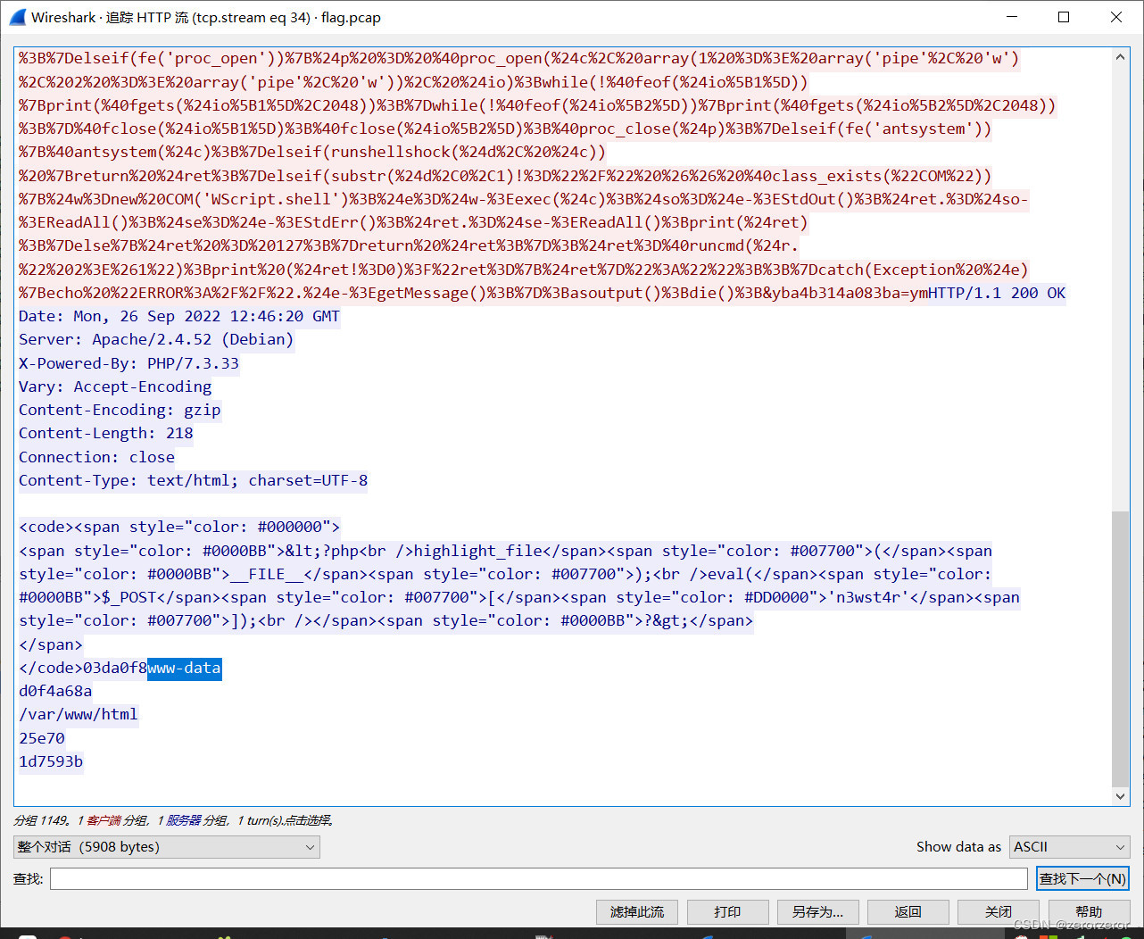The height and width of the screenshot is (939, 1144).
Task: Click the 'Content-Encoding: gzip' line
Action: (x=120, y=411)
